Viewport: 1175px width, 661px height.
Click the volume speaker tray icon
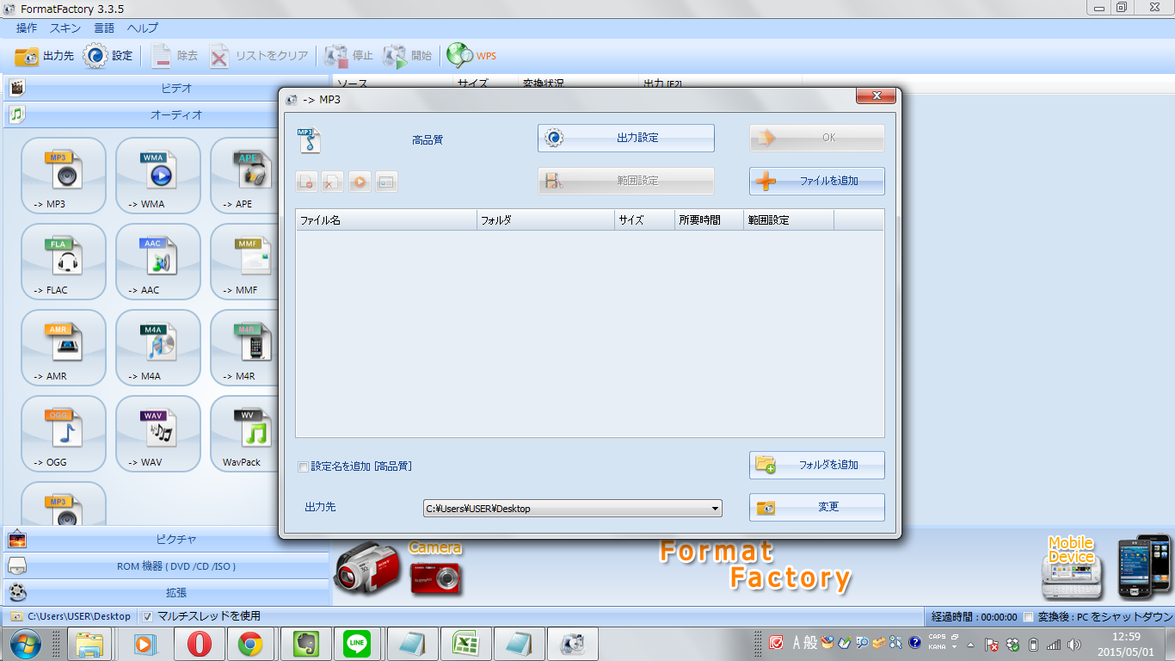[1074, 644]
